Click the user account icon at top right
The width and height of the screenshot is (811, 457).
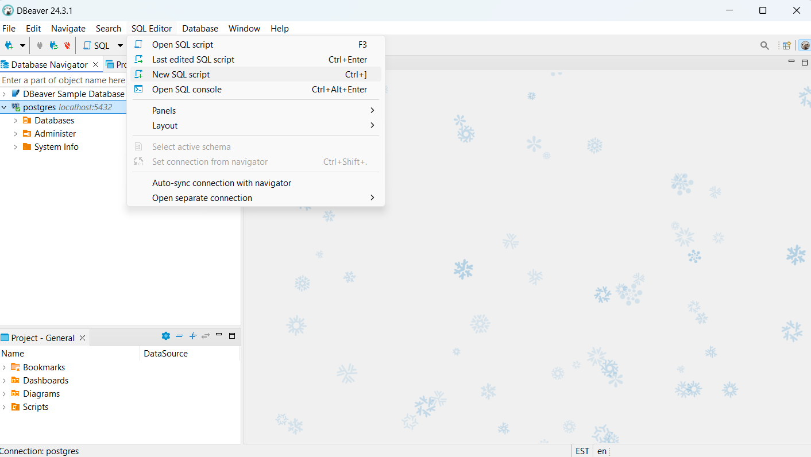tap(805, 45)
